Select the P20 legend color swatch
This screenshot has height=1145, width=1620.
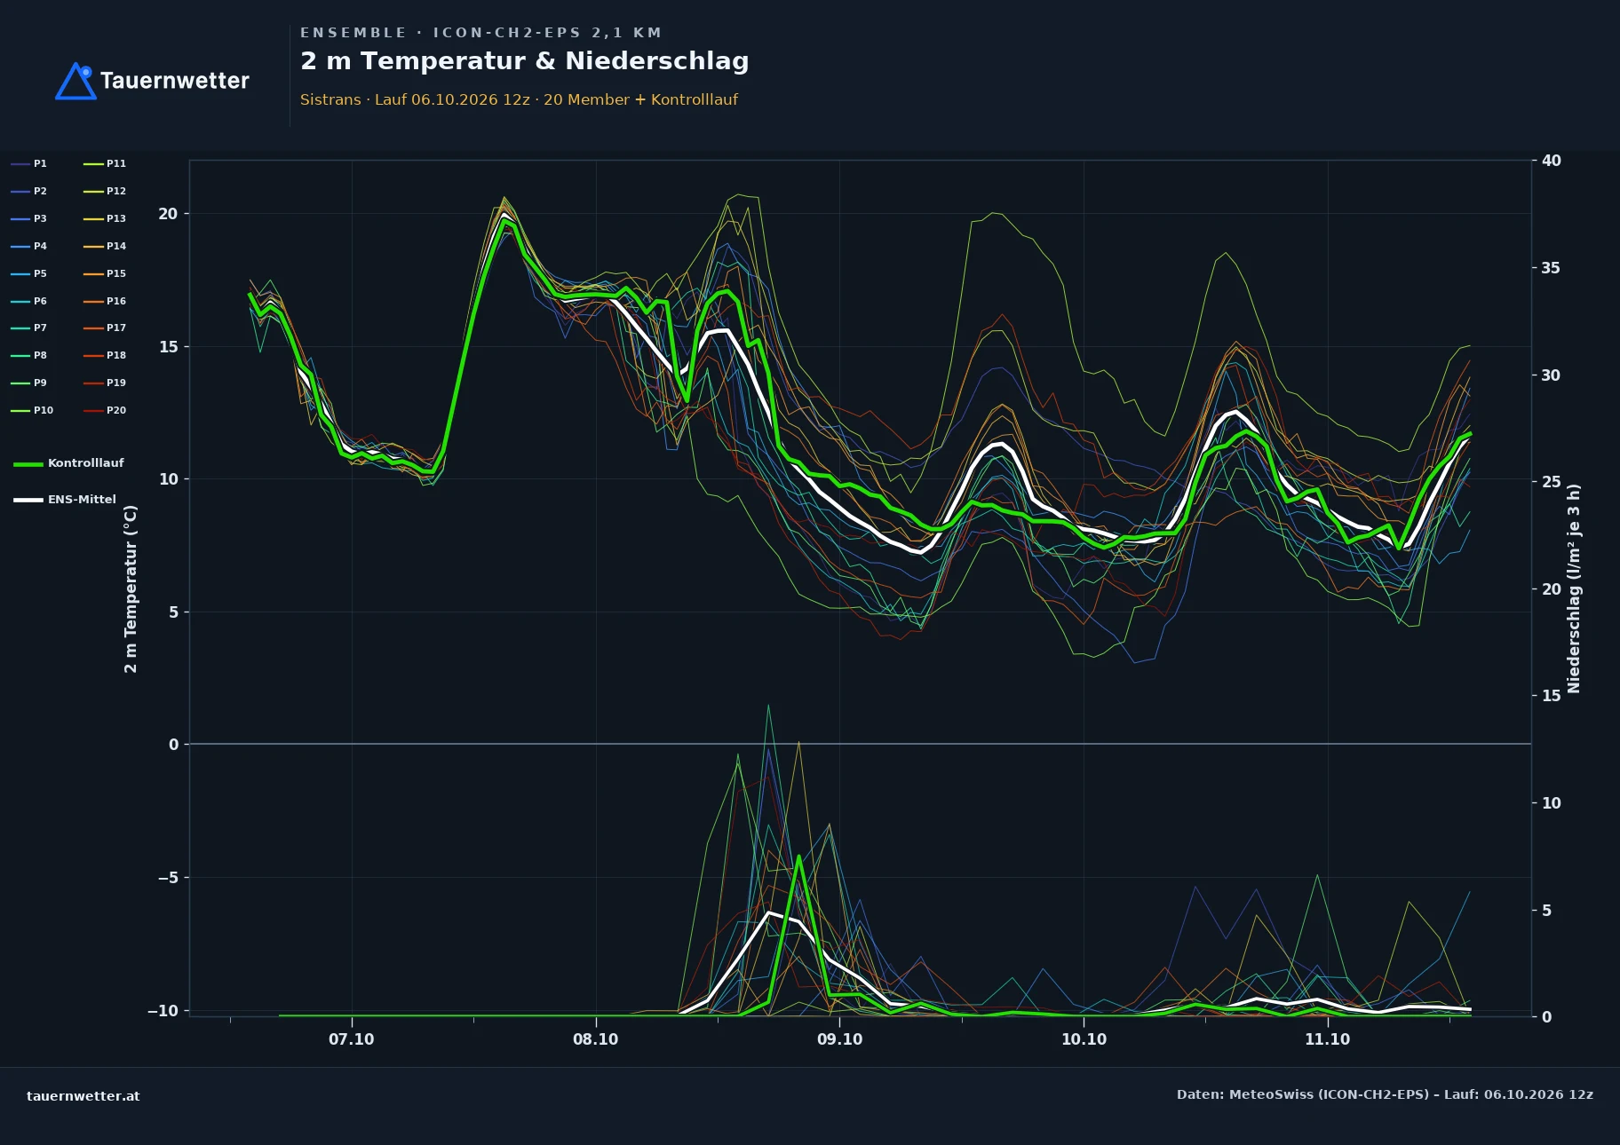tap(93, 411)
